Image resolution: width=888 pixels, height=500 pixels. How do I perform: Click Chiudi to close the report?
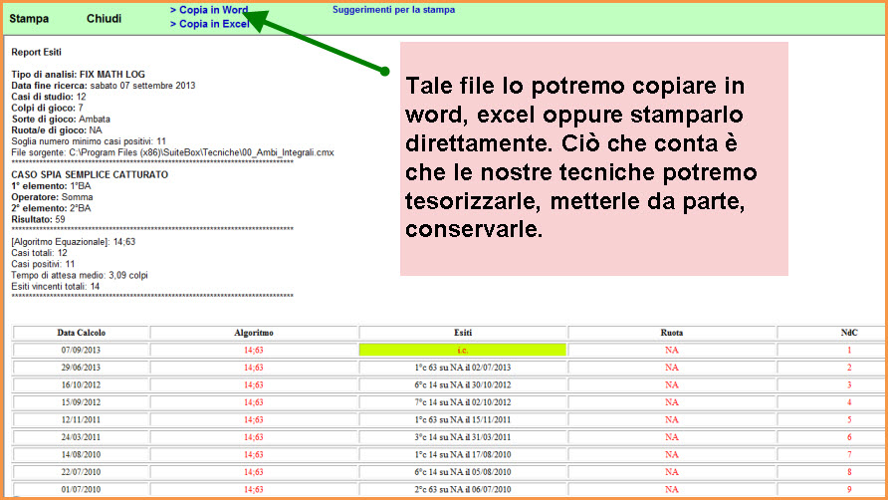tap(105, 19)
